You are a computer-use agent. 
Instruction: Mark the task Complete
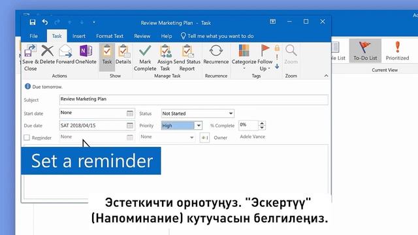pos(145,58)
